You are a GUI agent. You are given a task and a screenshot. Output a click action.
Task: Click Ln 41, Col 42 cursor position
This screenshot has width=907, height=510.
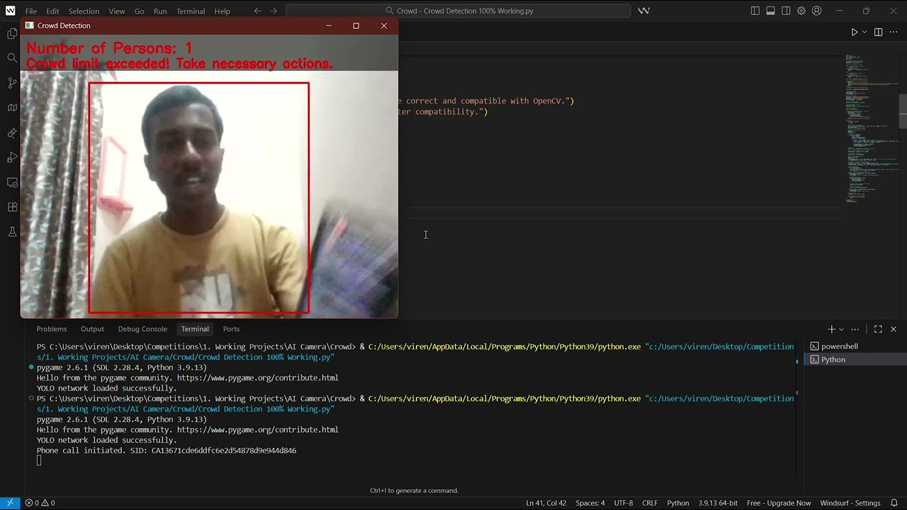[x=546, y=503]
